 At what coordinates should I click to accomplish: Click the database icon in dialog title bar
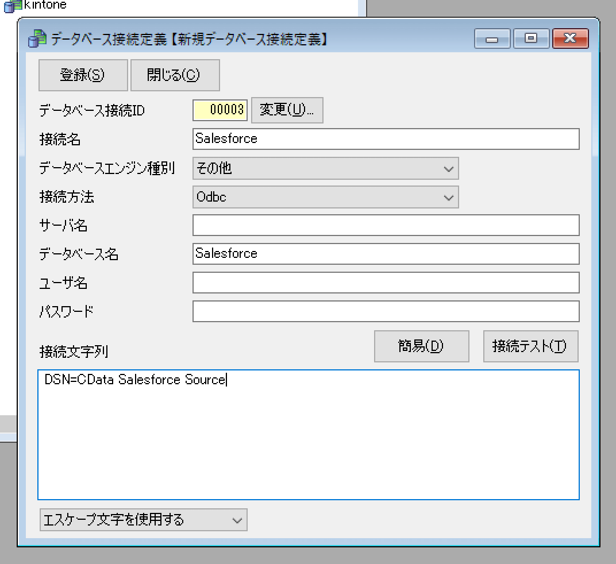pos(37,38)
